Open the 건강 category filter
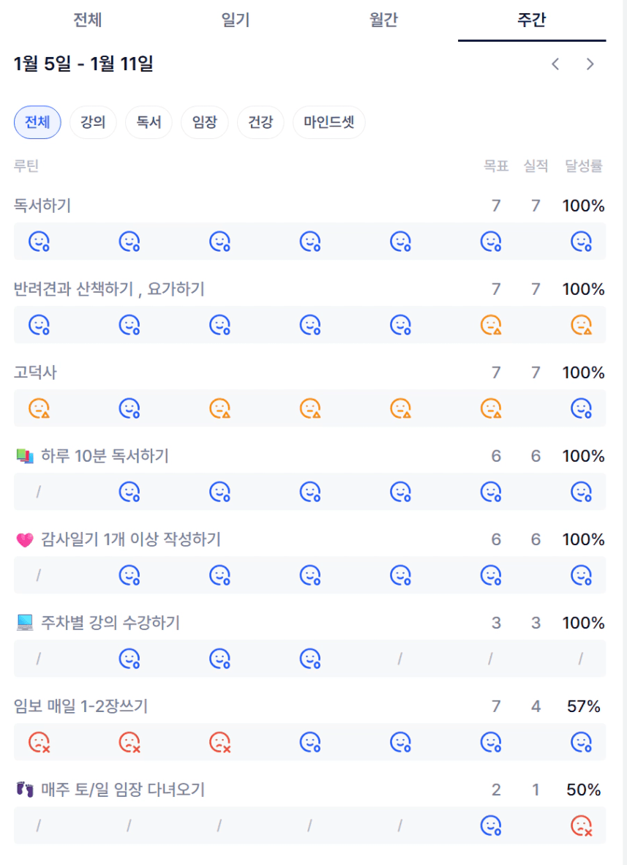Image resolution: width=627 pixels, height=865 pixels. [260, 122]
